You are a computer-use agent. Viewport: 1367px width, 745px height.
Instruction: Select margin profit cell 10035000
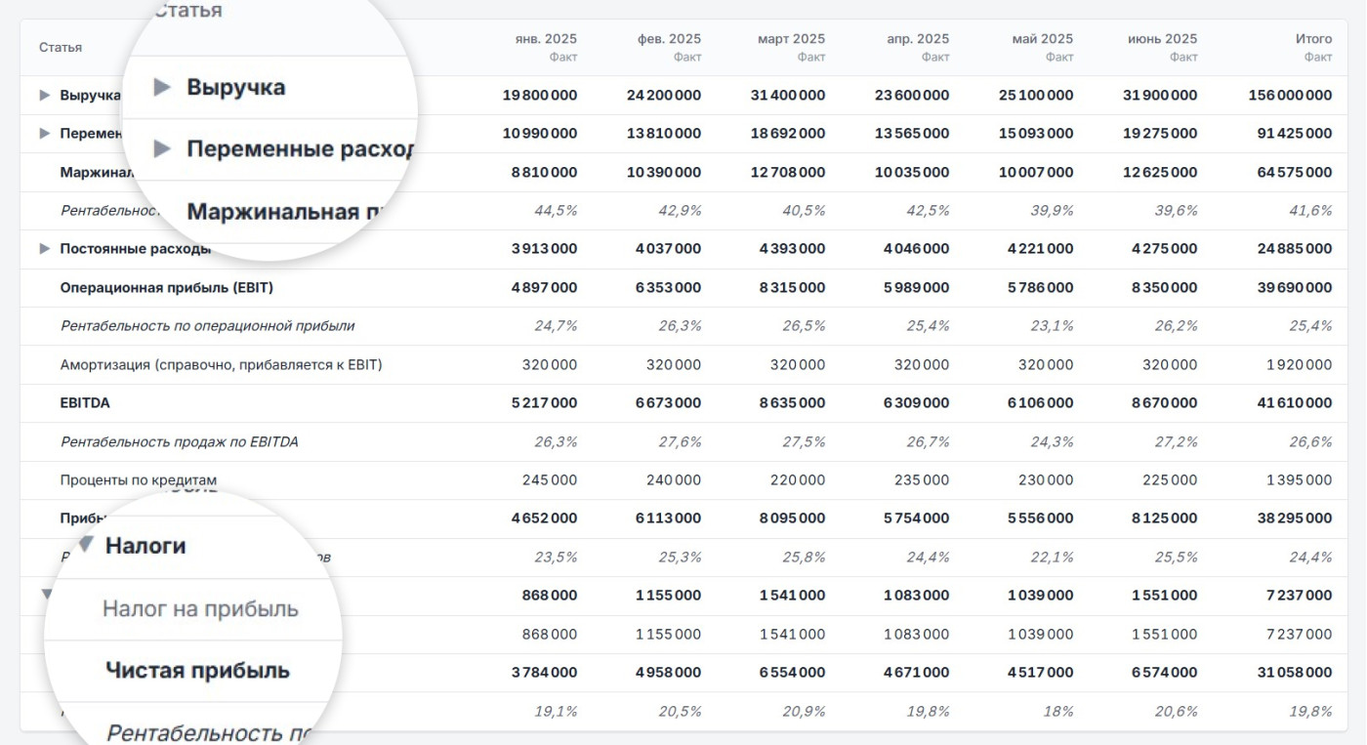912,173
